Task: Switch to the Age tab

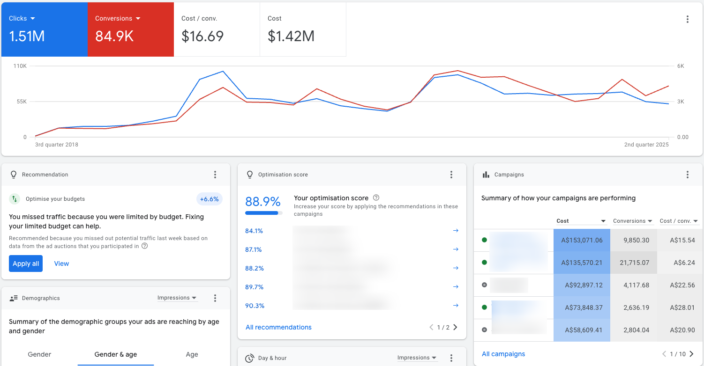Action: [192, 354]
